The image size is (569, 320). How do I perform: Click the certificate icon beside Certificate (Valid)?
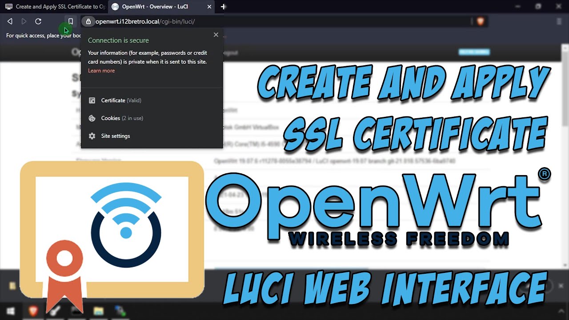92,100
